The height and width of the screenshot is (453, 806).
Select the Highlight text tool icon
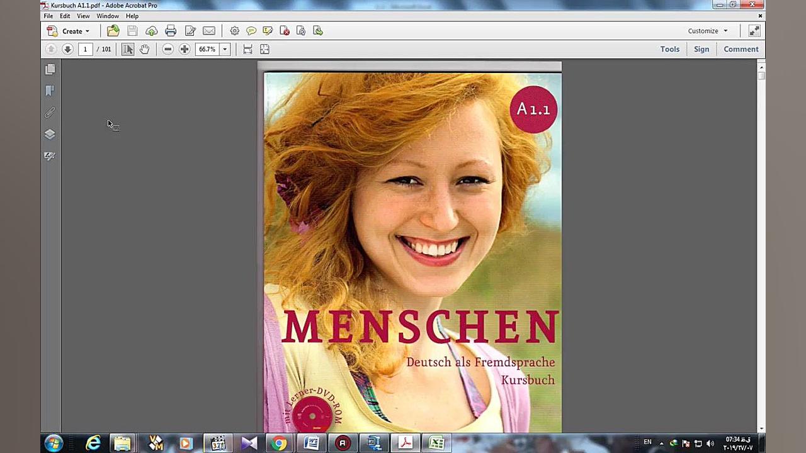coord(268,31)
